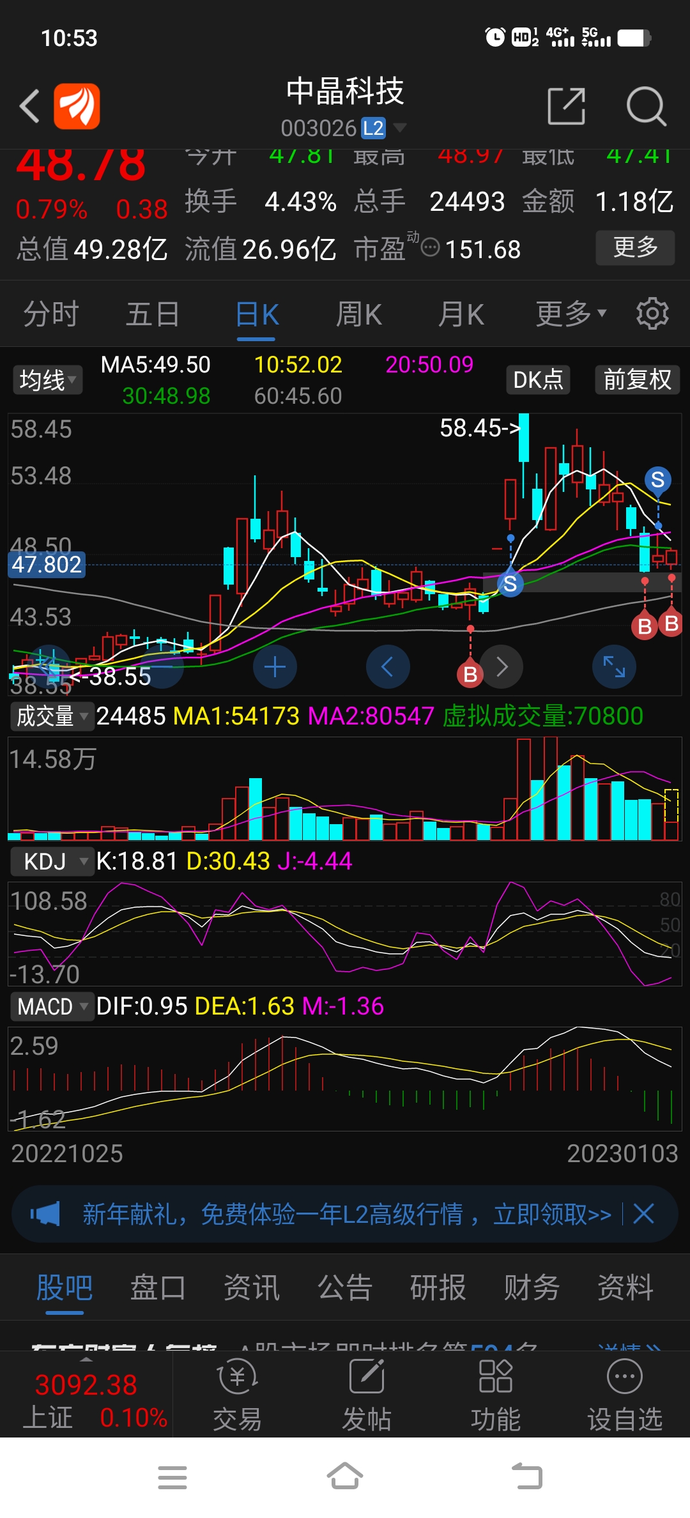Tap the 20230103 end date label
The width and height of the screenshot is (690, 1518).
click(622, 1153)
